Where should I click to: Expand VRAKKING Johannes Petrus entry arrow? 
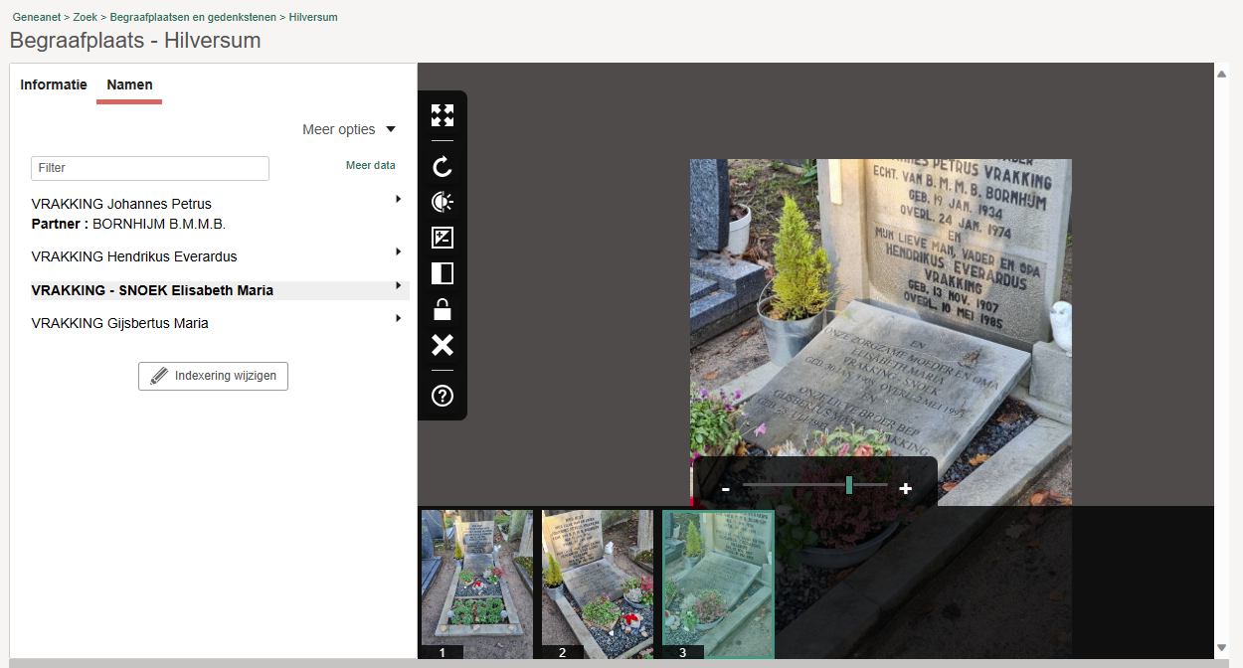click(398, 199)
